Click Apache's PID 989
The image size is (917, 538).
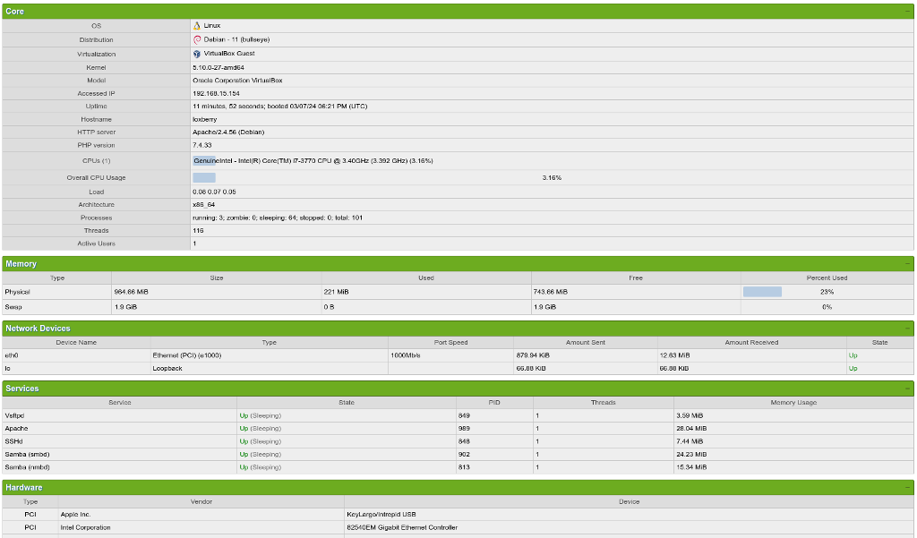465,429
